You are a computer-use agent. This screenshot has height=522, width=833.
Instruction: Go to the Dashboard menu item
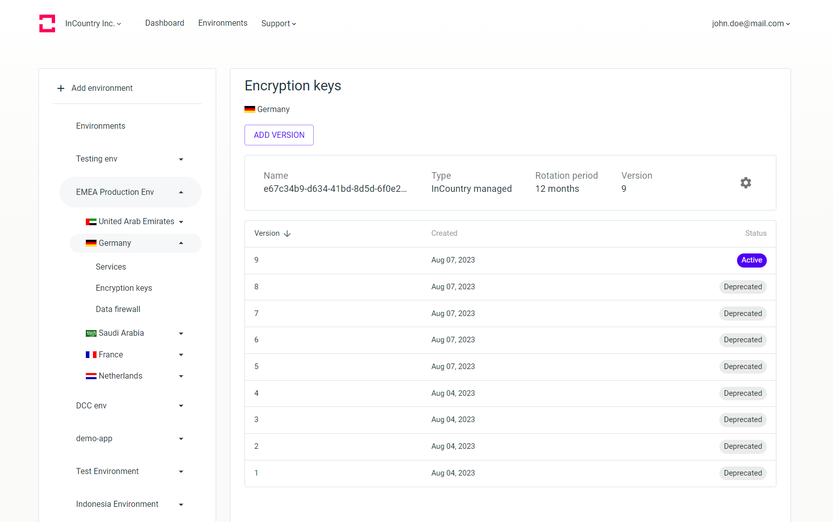[165, 23]
